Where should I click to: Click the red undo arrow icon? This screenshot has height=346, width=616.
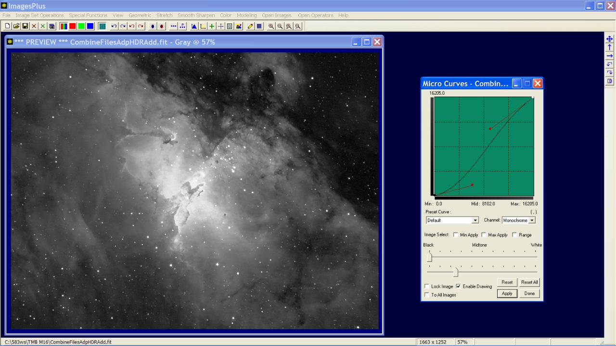tap(132, 26)
